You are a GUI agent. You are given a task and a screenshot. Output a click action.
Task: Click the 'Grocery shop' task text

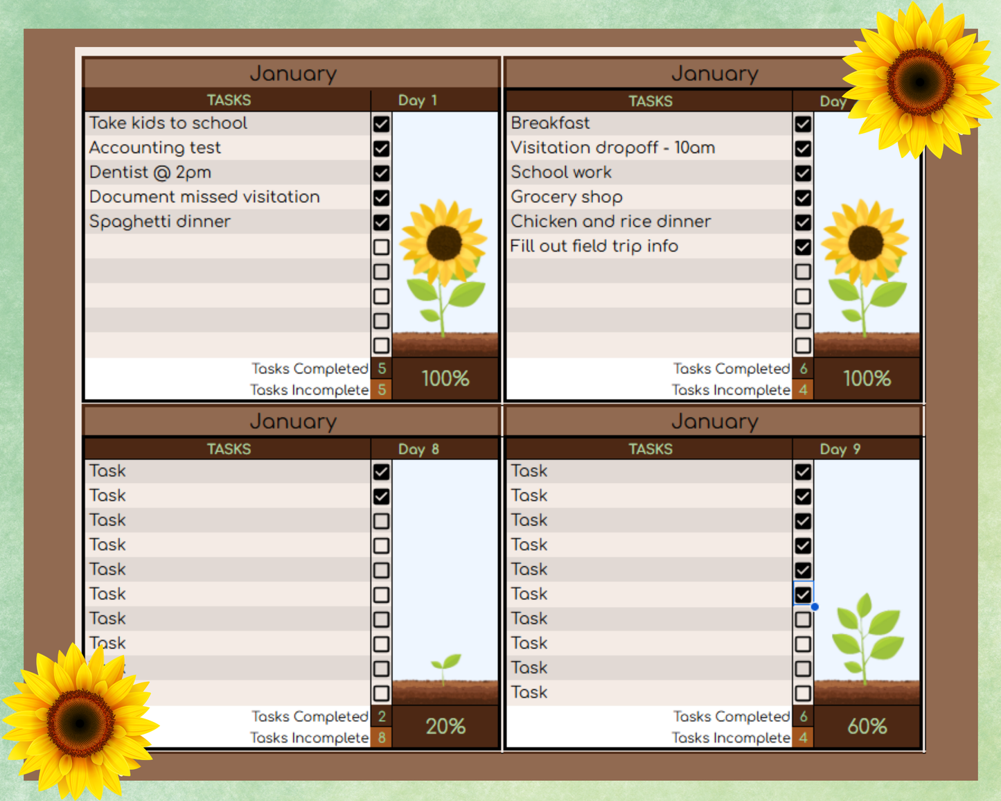point(567,197)
